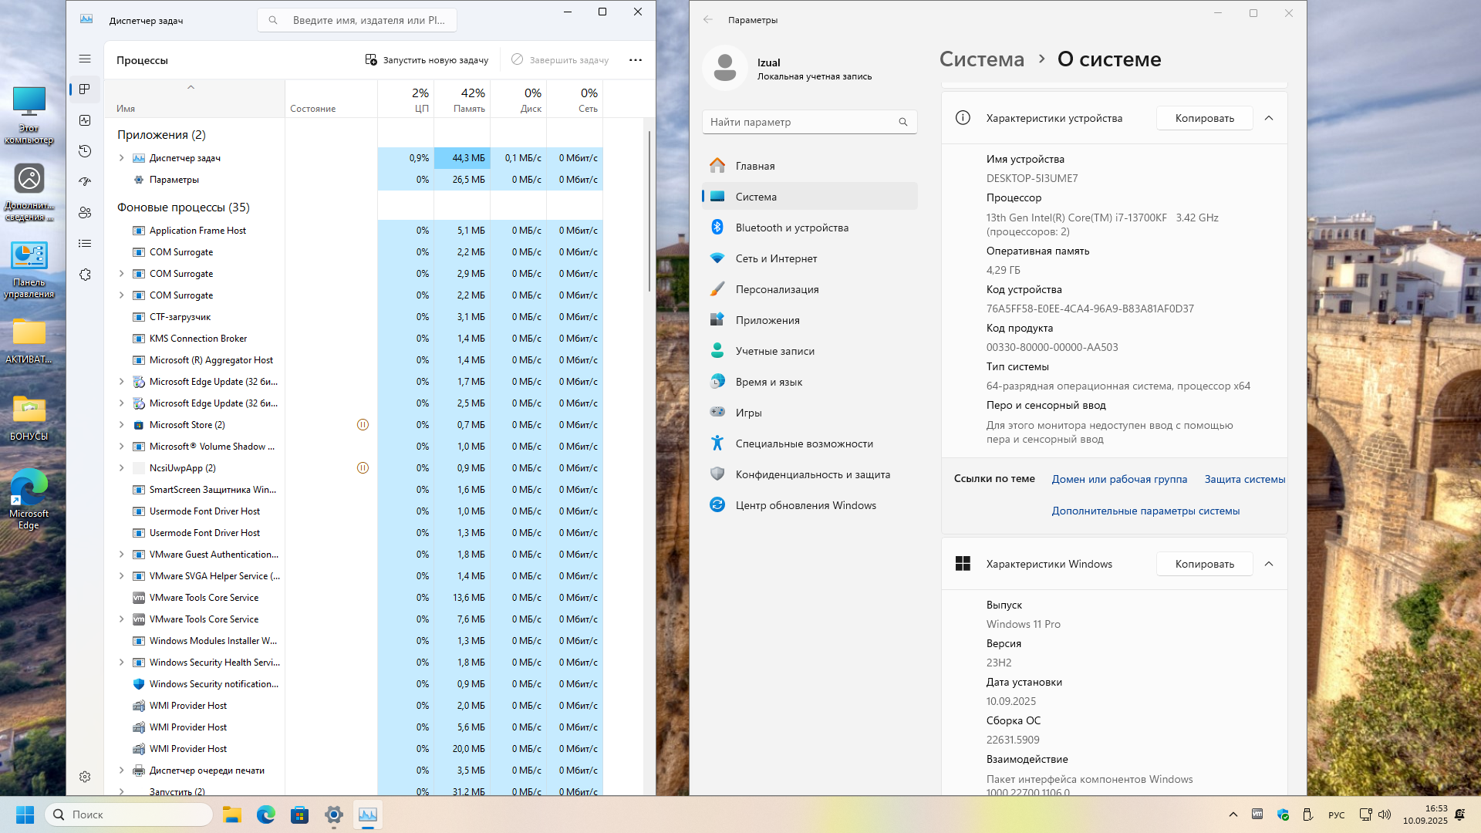Open Главная in Settings navigation
The width and height of the screenshot is (1481, 833).
tap(809, 166)
